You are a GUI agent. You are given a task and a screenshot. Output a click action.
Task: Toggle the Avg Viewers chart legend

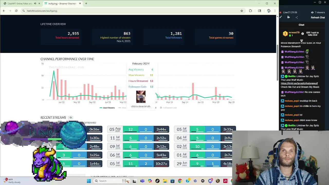pos(107,108)
